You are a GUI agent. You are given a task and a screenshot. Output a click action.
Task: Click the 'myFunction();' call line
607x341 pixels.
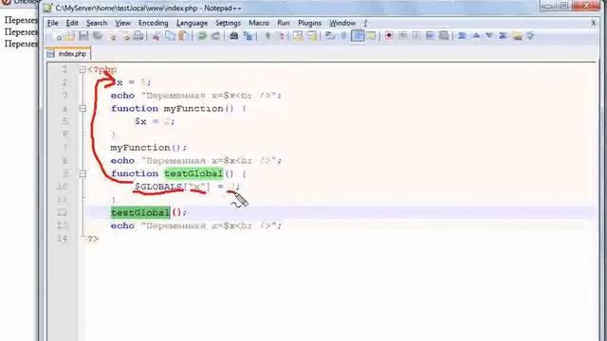(149, 148)
